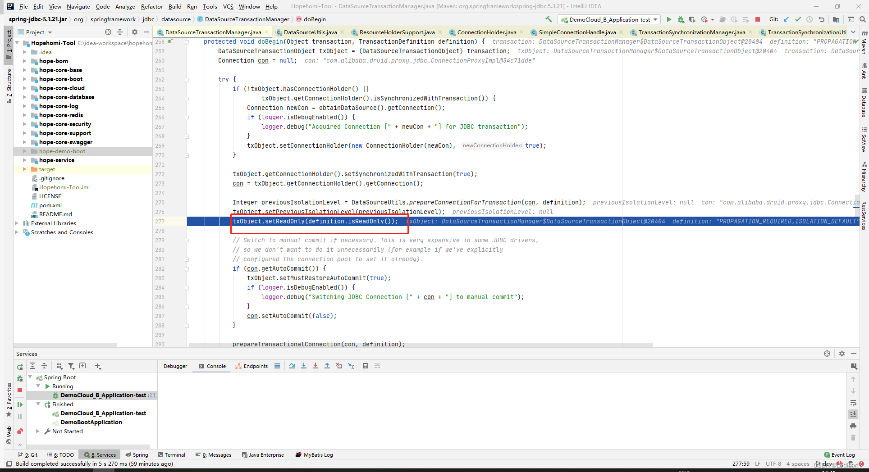Image resolution: width=869 pixels, height=472 pixels.
Task: Collapse all services icon in Services toolbar
Action: (x=44, y=366)
